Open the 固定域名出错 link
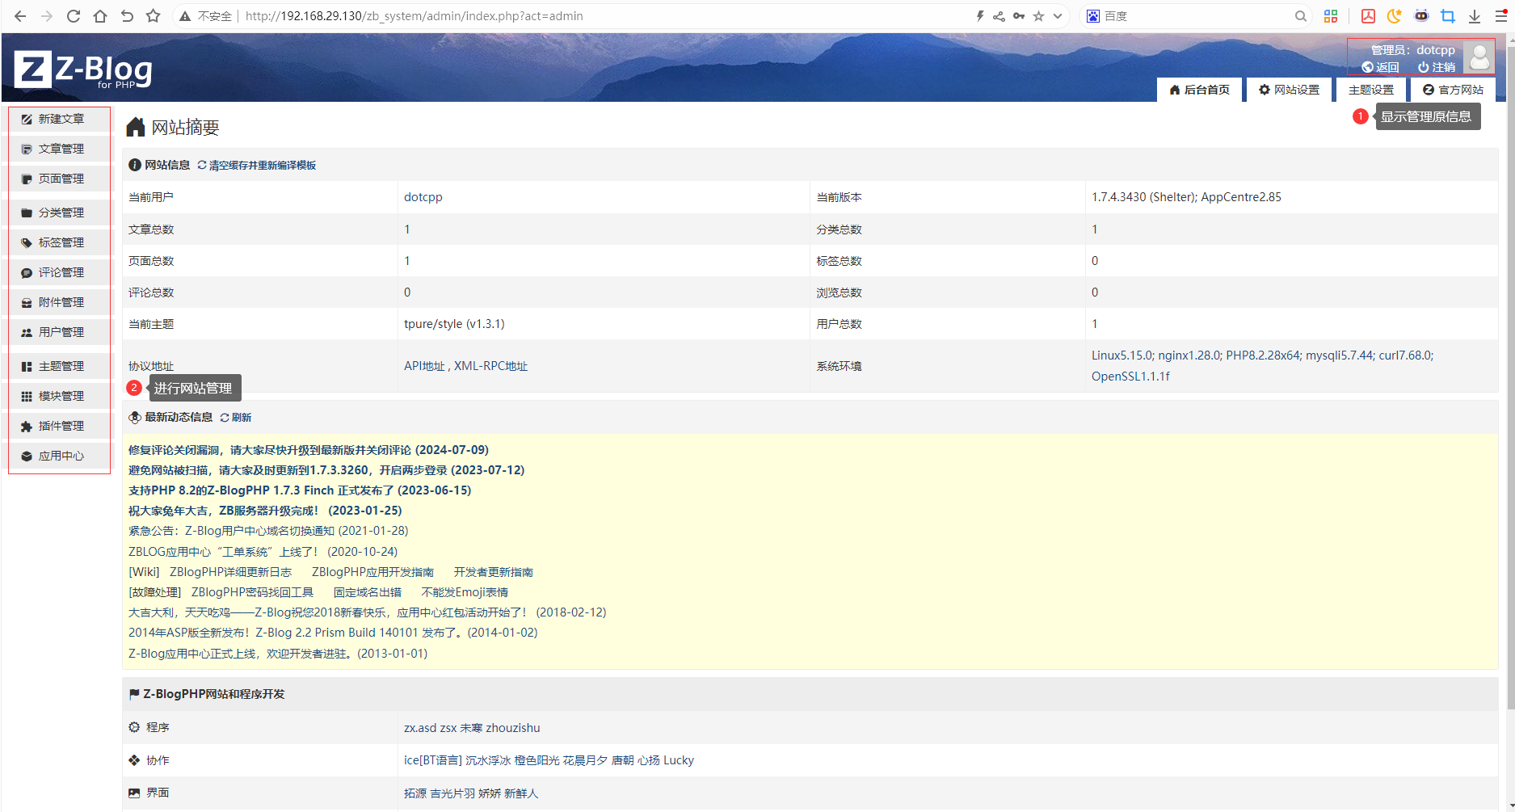The height and width of the screenshot is (812, 1515). (368, 592)
